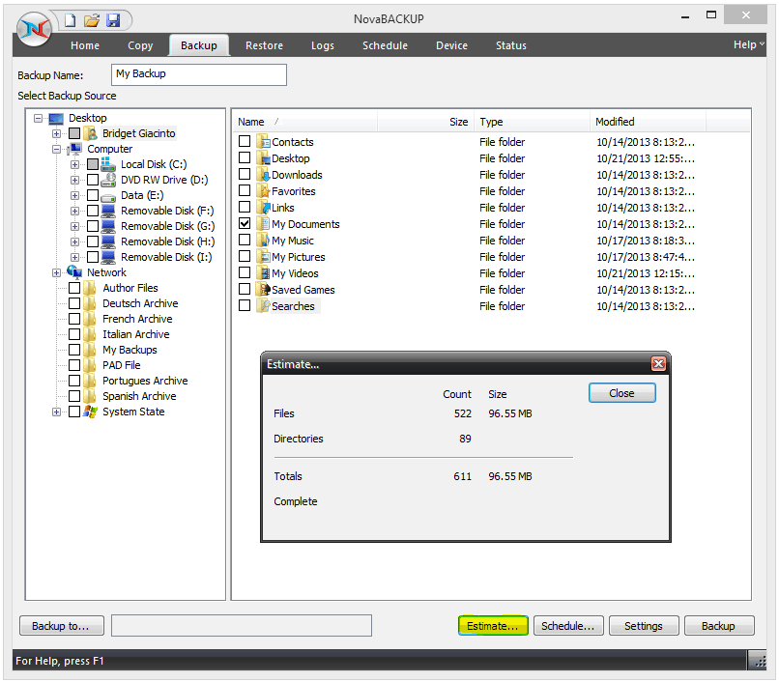Image resolution: width=779 pixels, height=682 pixels.
Task: Open backup Settings button
Action: [644, 626]
